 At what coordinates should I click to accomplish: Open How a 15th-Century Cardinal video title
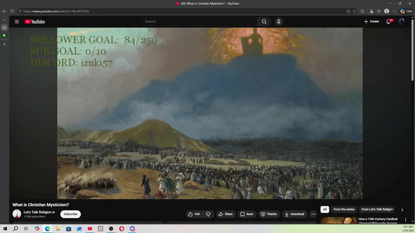tap(378, 221)
